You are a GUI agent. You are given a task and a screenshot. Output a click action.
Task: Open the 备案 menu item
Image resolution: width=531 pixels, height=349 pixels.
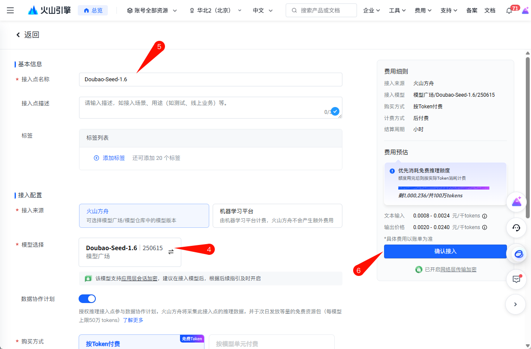[472, 10]
